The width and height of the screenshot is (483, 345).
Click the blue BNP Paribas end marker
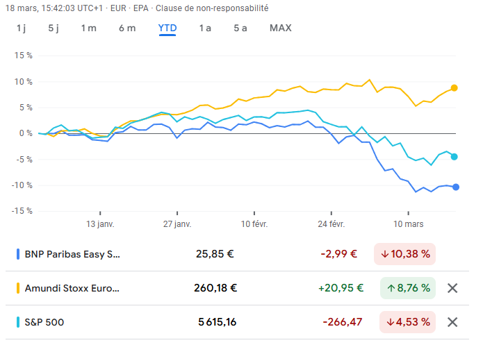tap(456, 187)
